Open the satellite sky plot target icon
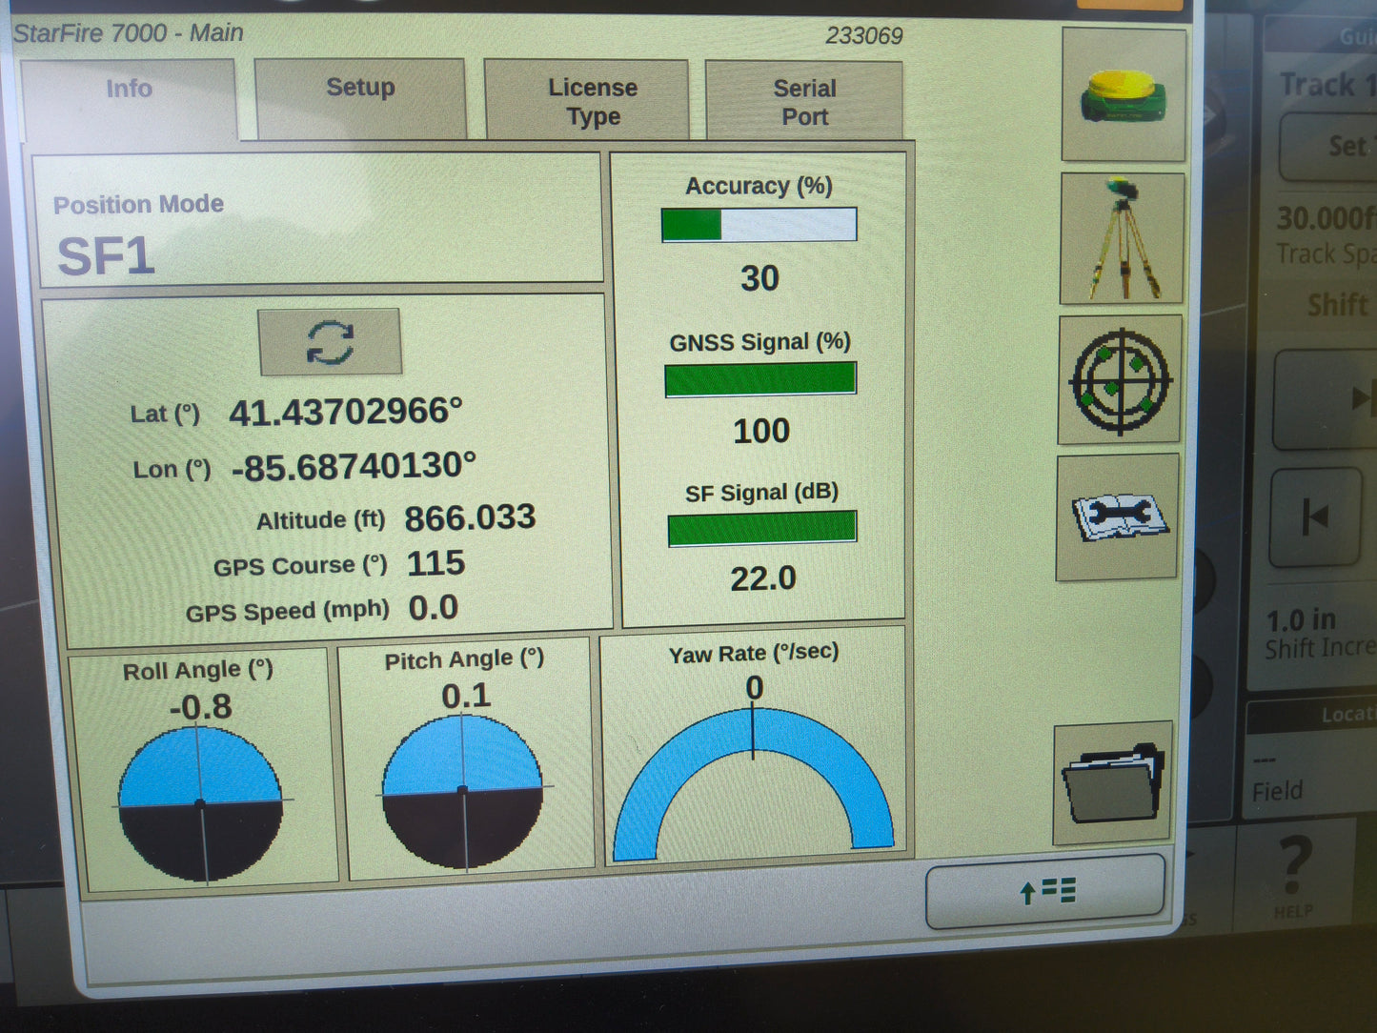This screenshot has width=1377, height=1033. click(x=1120, y=379)
